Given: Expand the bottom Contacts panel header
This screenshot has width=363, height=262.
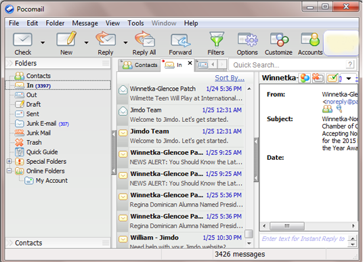Looking at the screenshot, I should click(x=58, y=243).
